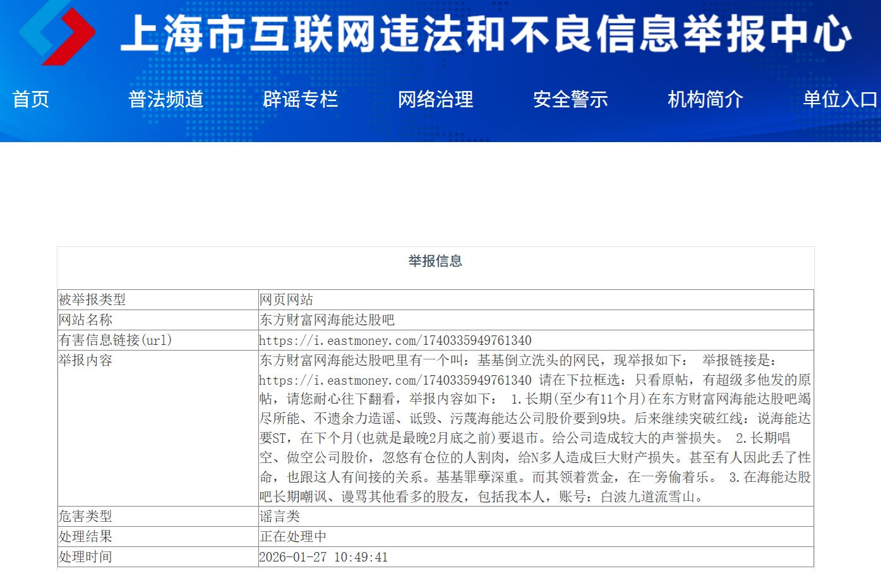Open the 安全警示 navigation item
The width and height of the screenshot is (881, 571).
570,99
